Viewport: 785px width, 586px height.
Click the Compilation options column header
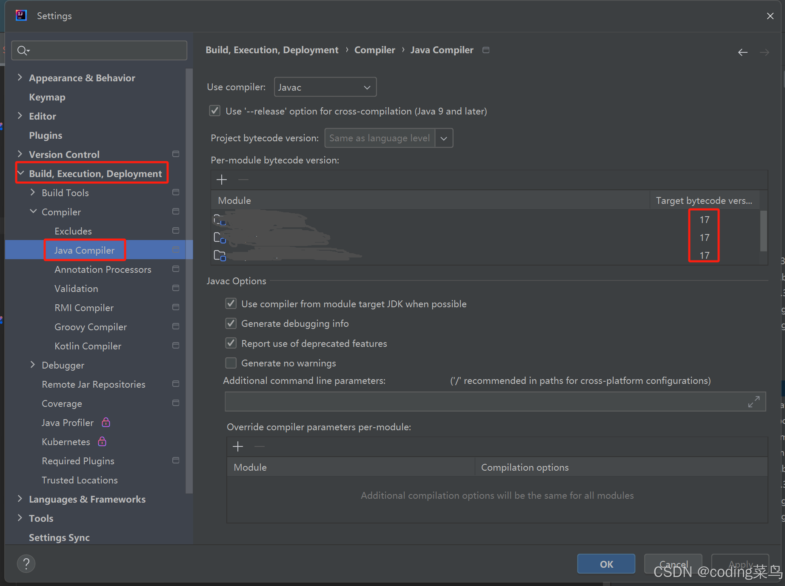click(x=621, y=467)
